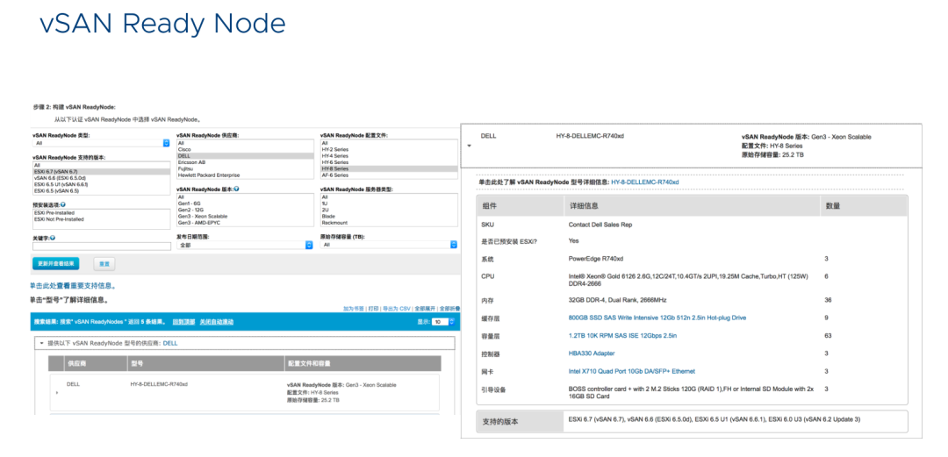Click the 导出为 CSV link
The height and width of the screenshot is (457, 948).
pos(397,308)
